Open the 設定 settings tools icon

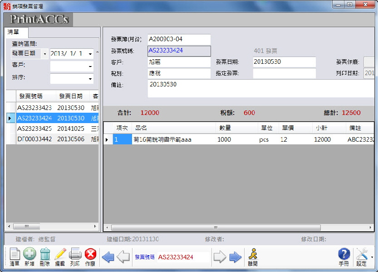pyautogui.click(x=362, y=257)
